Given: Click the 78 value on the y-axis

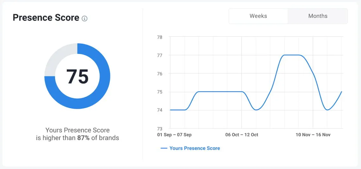Looking at the screenshot, I should (160, 37).
